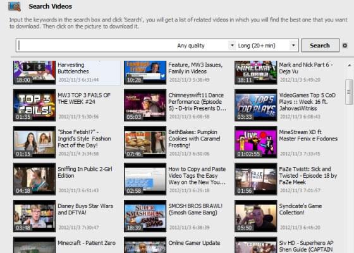Click the date 2012/11/4 3:34:58
Viewport: 354px width, 253px height.
(78, 154)
